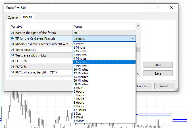Image resolution: width=187 pixels, height=128 pixels.
Task: Open the Inputs tab
Action: click(x=27, y=17)
